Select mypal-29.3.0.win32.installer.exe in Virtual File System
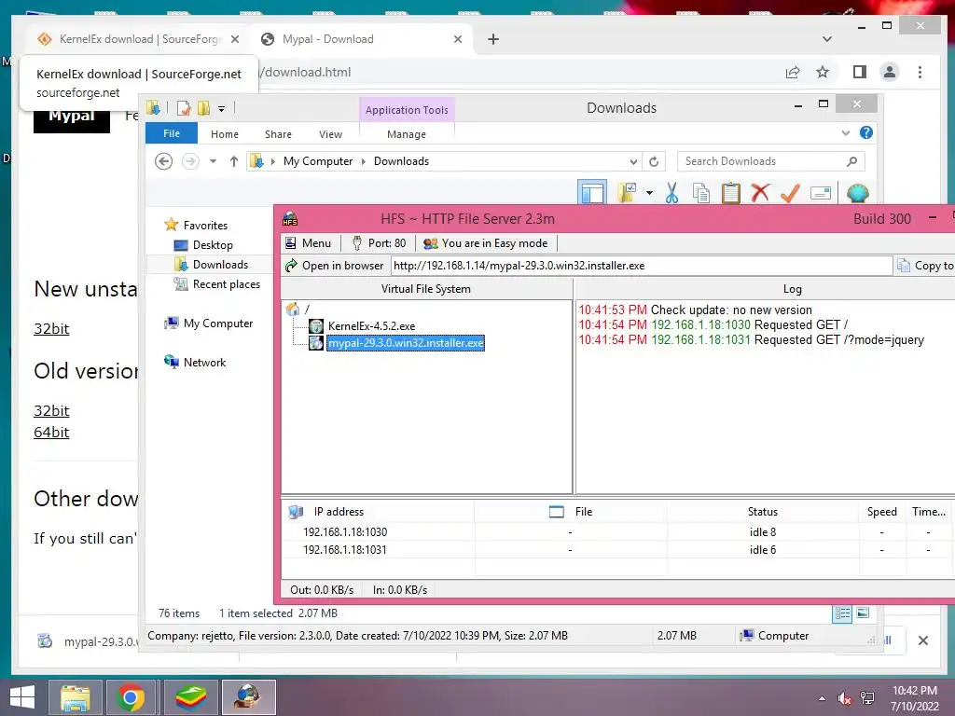955x716 pixels. [407, 343]
